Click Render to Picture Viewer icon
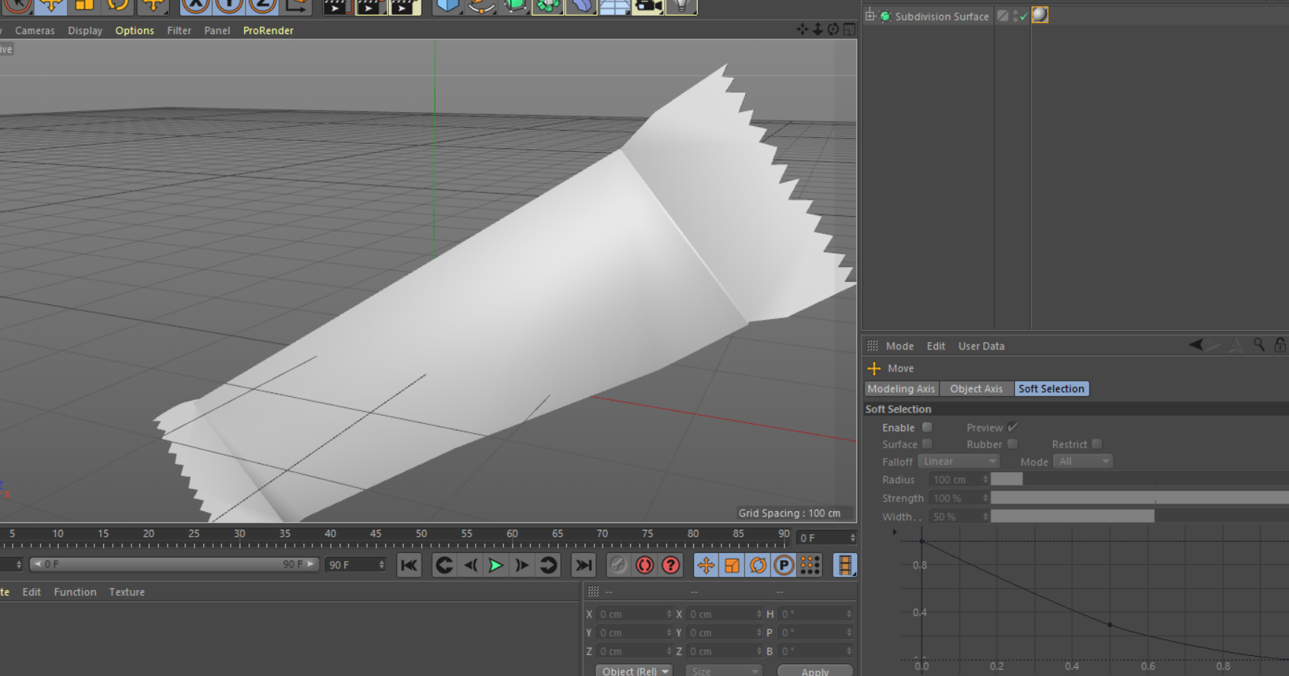The width and height of the screenshot is (1289, 676). coord(370,6)
